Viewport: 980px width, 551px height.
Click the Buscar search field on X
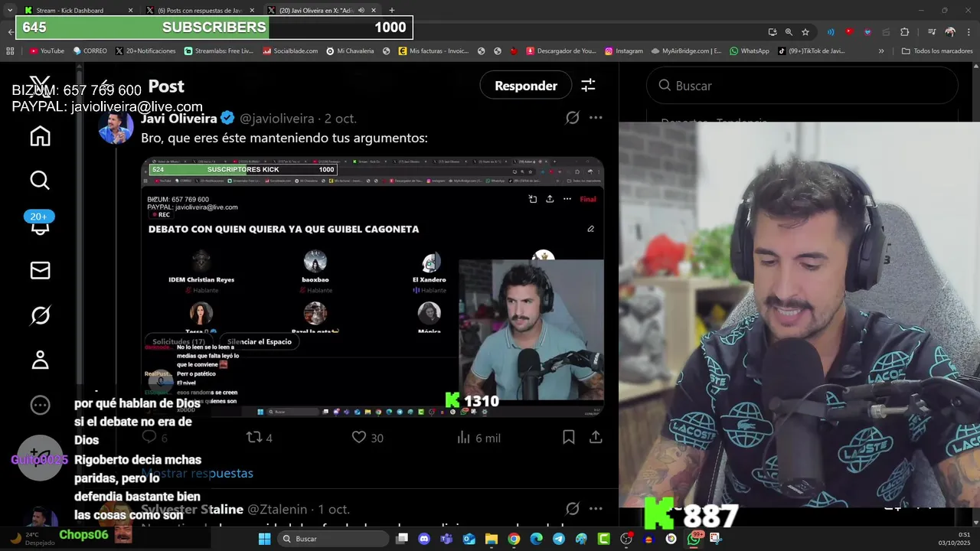click(x=802, y=86)
